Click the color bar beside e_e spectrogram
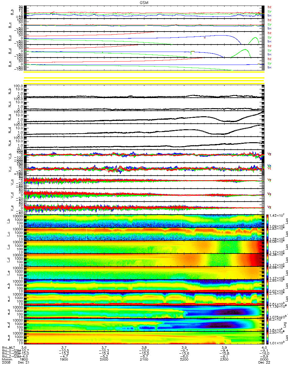This screenshot has width=288, height=371. point(268,338)
